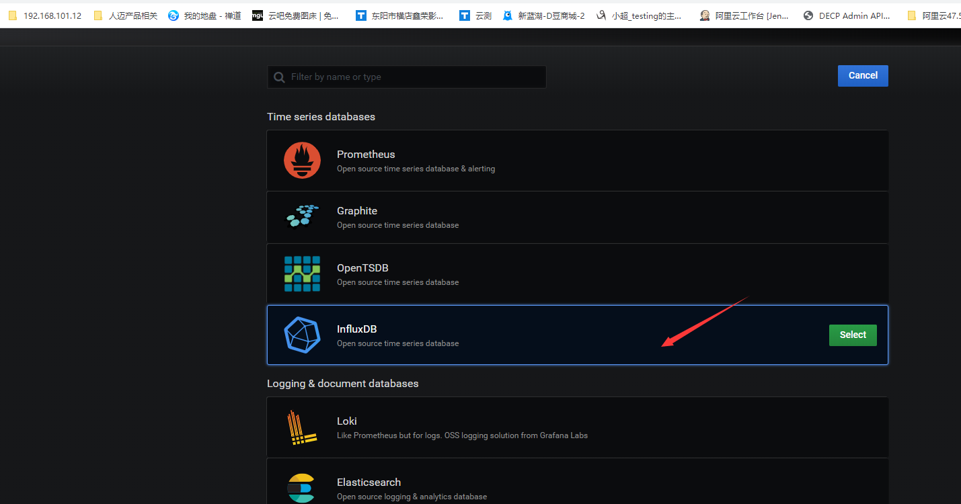This screenshot has width=961, height=504.
Task: Click the Graphite dots logo
Action: tap(302, 216)
